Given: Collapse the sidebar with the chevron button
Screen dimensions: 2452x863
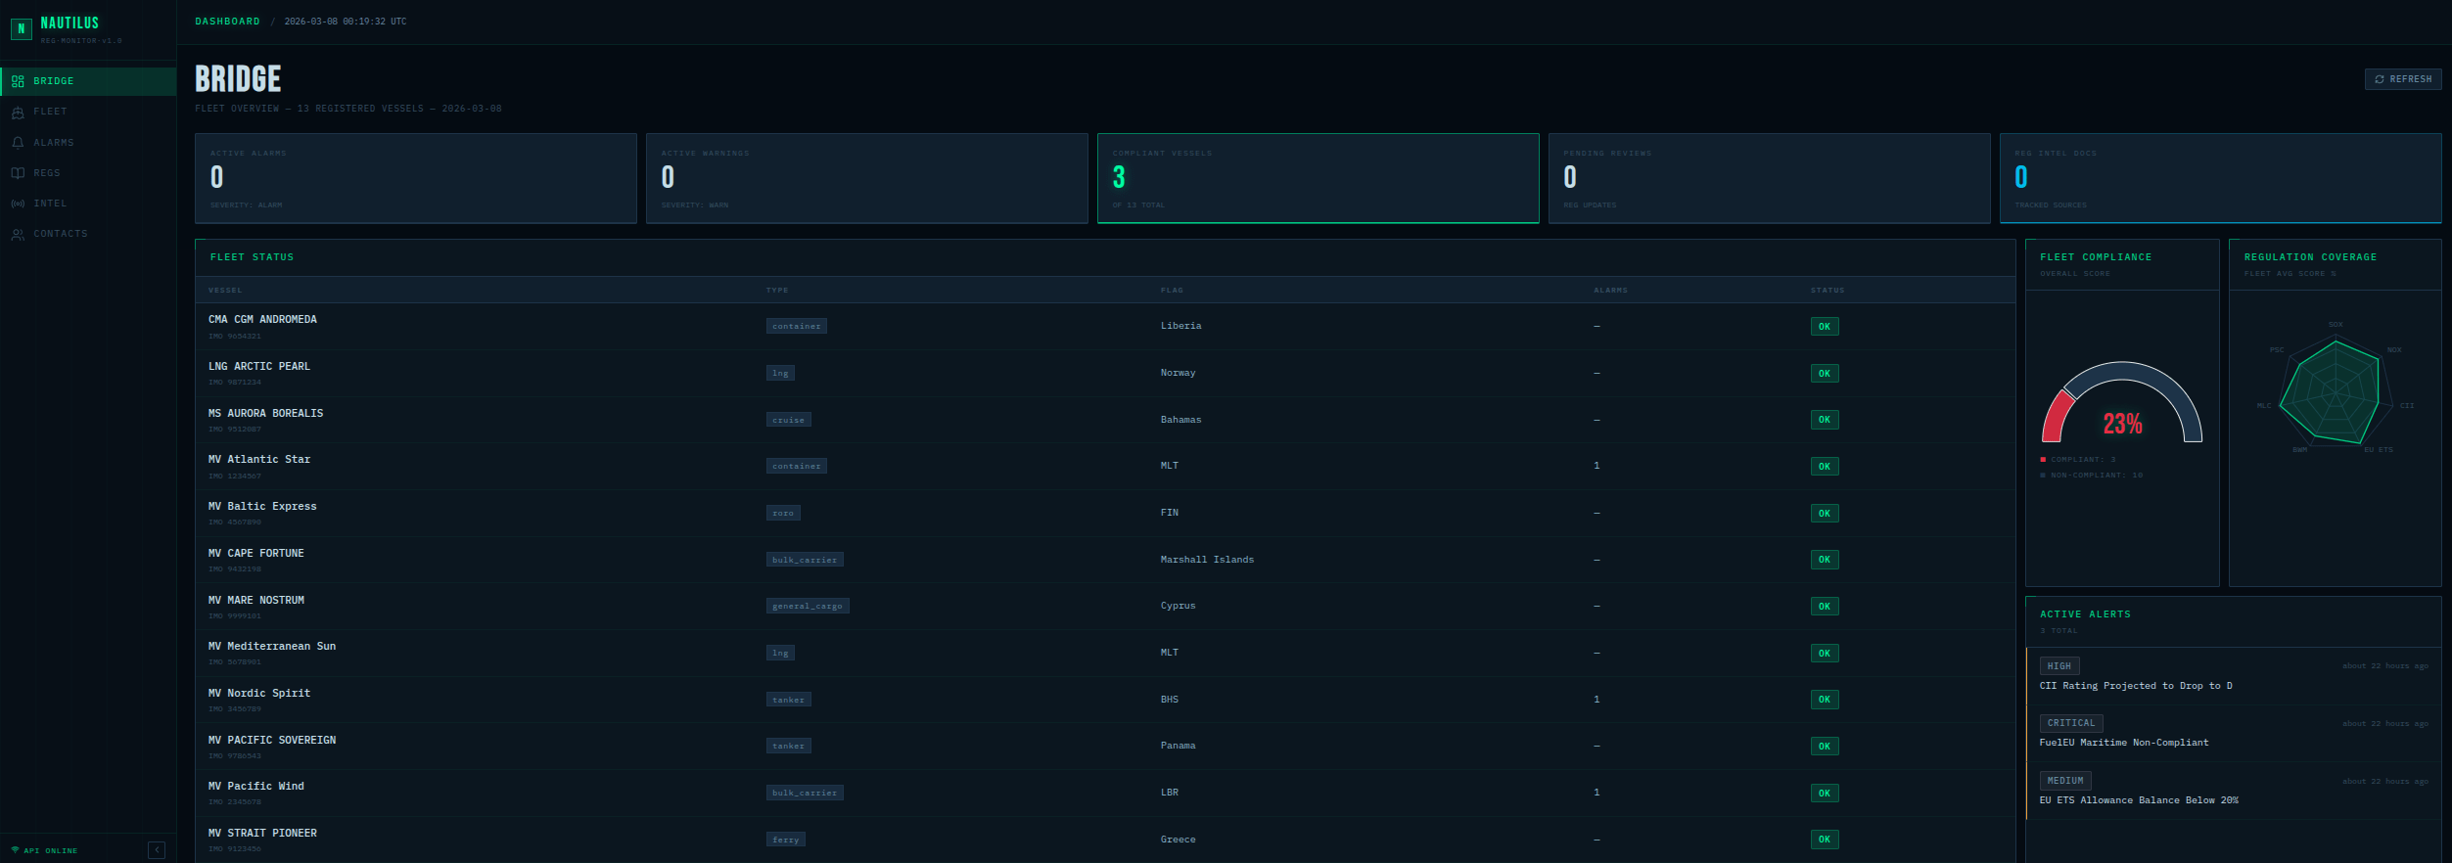Looking at the screenshot, I should pyautogui.click(x=157, y=850).
